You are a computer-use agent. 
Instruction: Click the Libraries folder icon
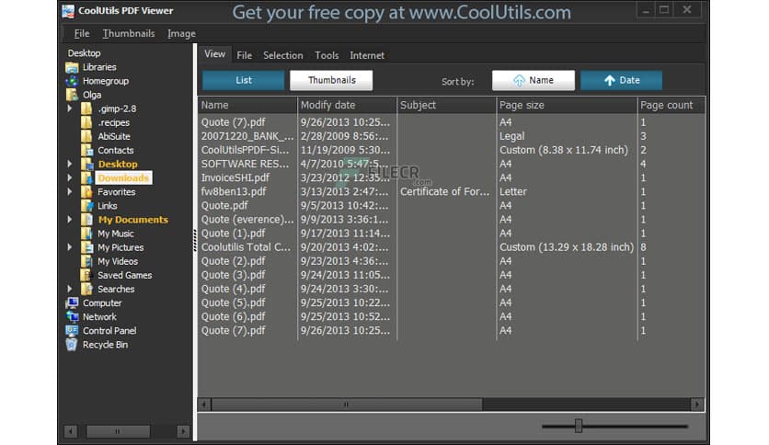click(x=72, y=67)
